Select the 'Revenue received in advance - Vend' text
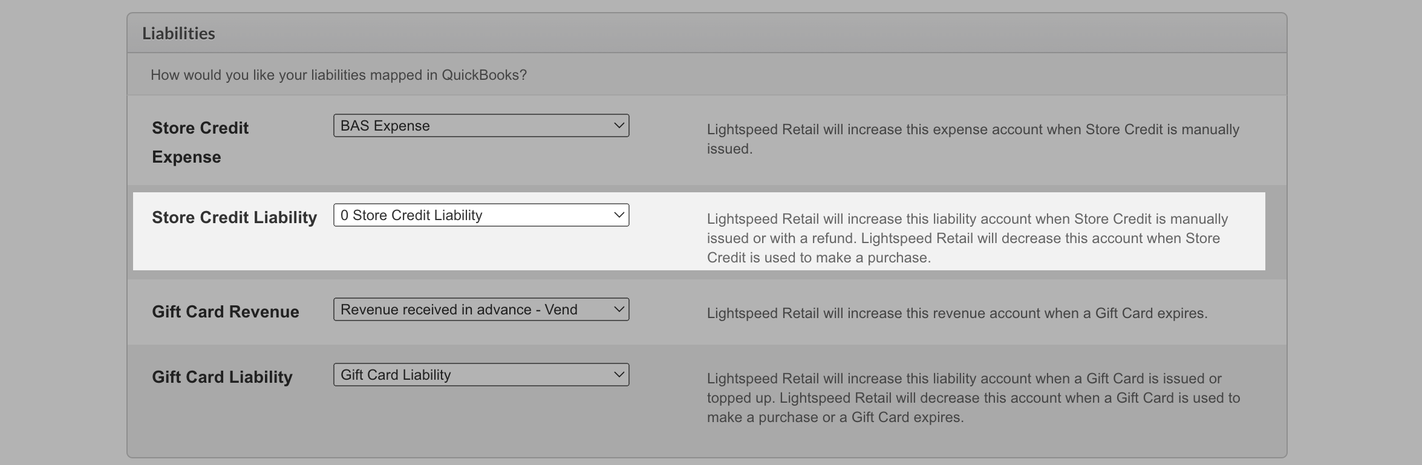Viewport: 1422px width, 465px height. click(458, 310)
